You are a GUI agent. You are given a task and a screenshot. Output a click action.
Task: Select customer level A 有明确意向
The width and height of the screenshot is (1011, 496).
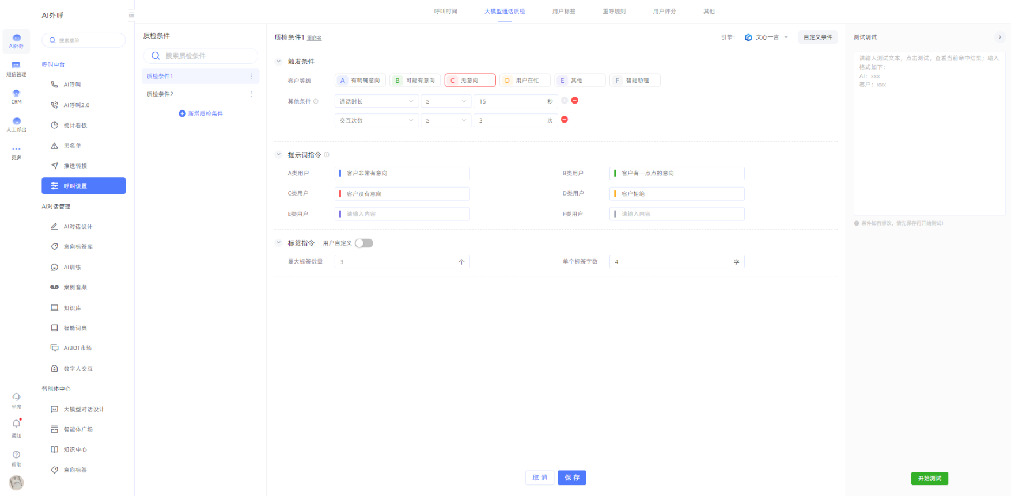[360, 81]
